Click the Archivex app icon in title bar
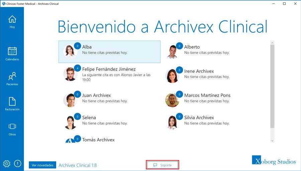The width and height of the screenshot is (301, 171). (x=4, y=4)
